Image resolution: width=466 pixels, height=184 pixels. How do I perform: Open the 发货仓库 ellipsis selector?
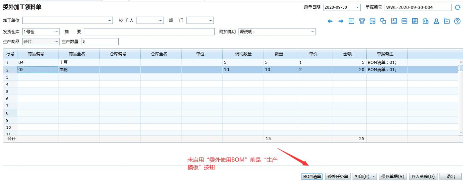coord(56,32)
